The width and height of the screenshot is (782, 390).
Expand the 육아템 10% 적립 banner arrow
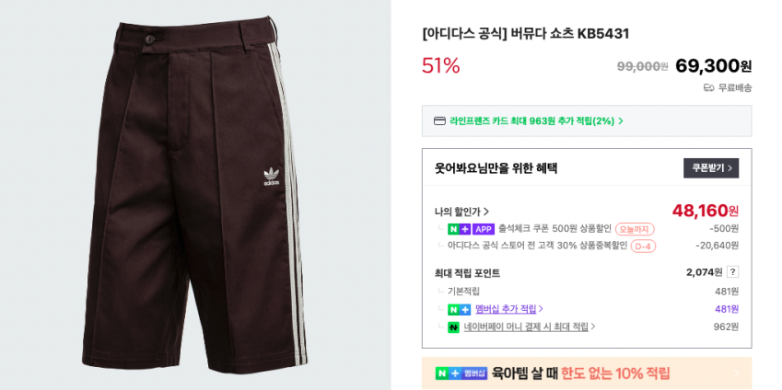coord(737,373)
